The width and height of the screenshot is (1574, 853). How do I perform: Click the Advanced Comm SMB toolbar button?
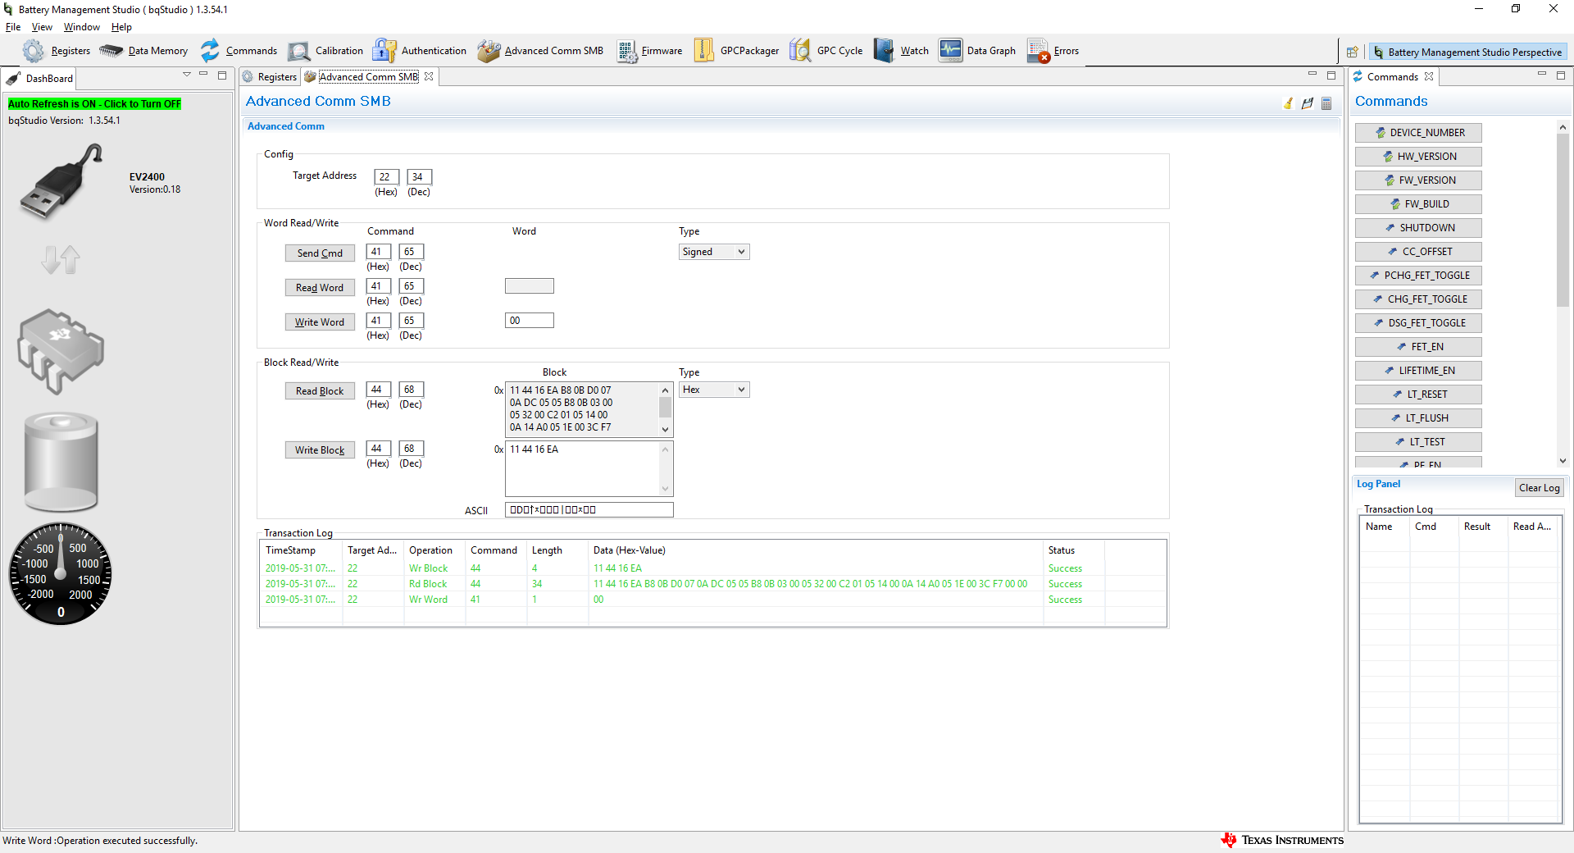[541, 51]
